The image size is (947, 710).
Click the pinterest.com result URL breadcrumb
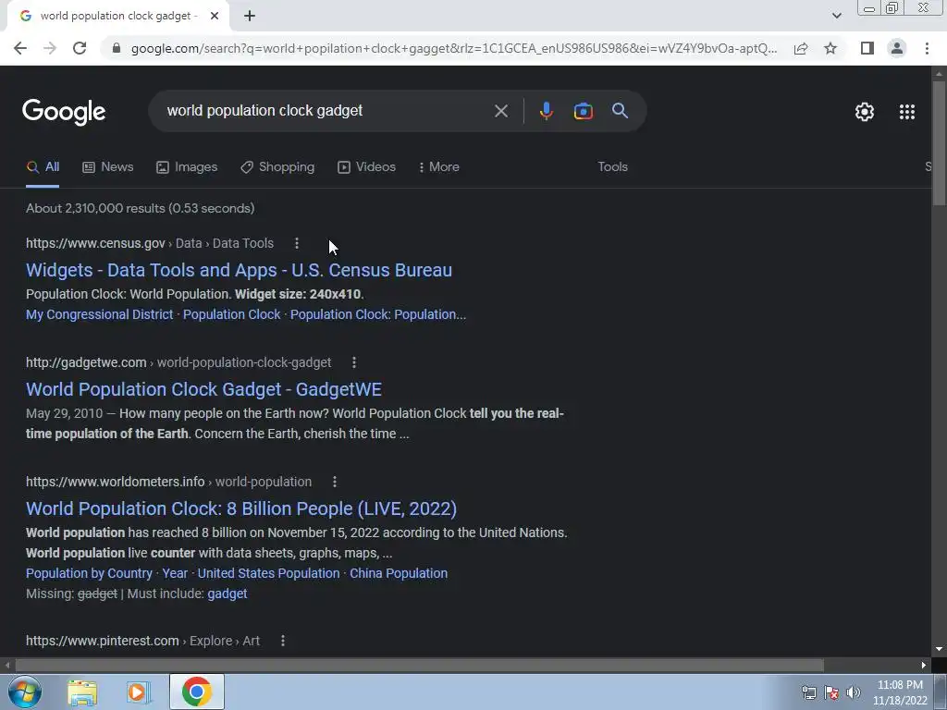pyautogui.click(x=142, y=642)
